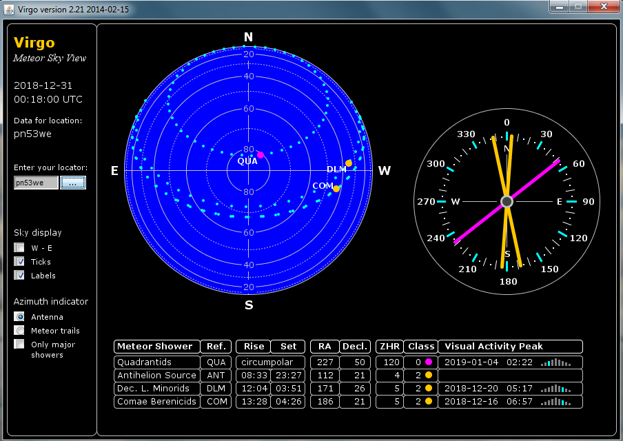623x441 pixels.
Task: Click the Visual Activity Peak column header
Action: click(510, 347)
